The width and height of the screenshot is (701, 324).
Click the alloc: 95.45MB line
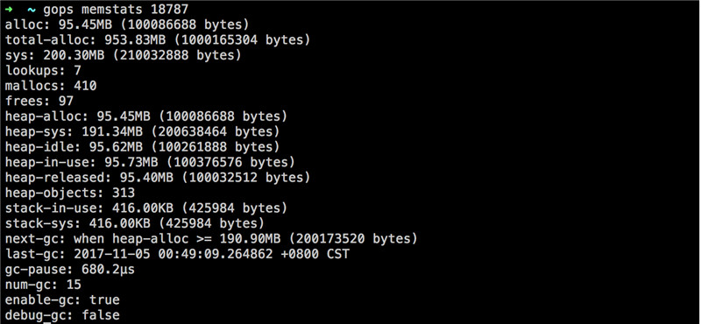[127, 25]
